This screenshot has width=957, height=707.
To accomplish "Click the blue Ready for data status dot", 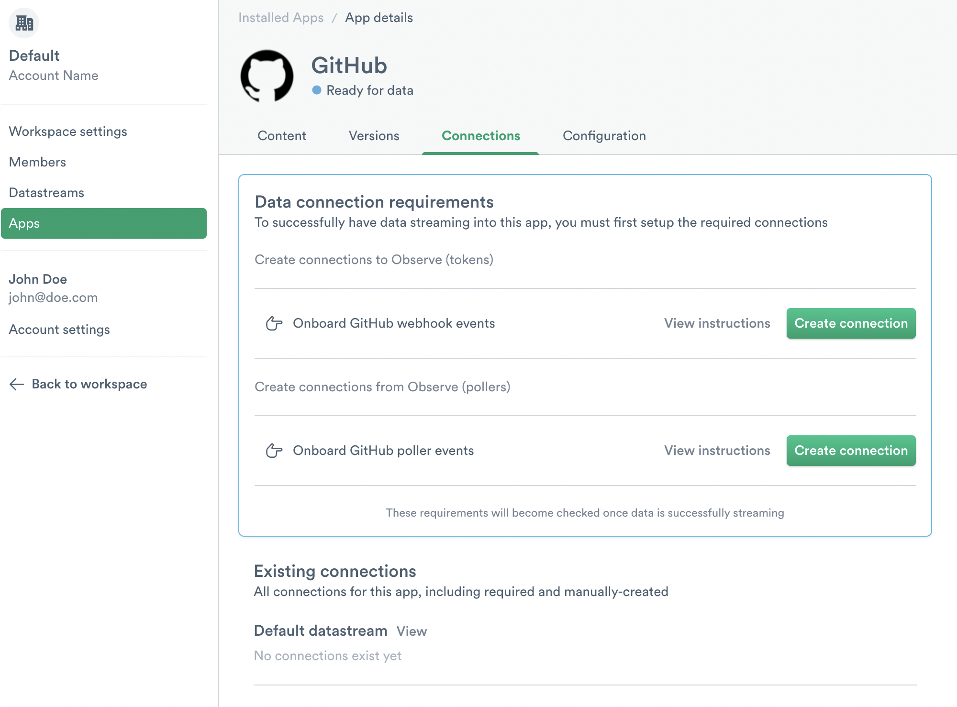I will tap(316, 90).
